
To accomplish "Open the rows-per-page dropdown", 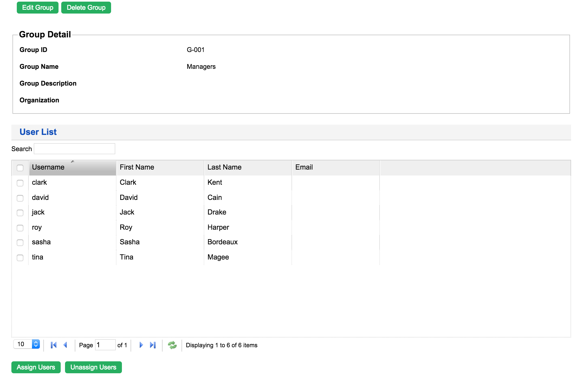I will [27, 344].
